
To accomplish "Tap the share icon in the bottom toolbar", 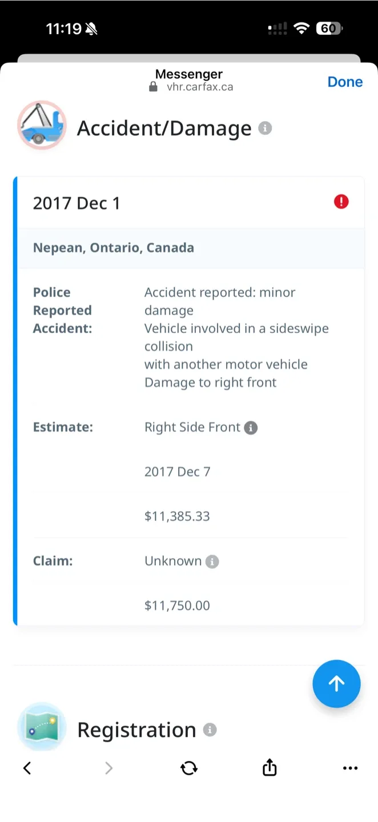I will click(269, 768).
